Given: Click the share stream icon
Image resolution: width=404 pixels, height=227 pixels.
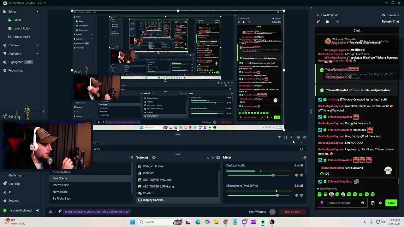Looking at the screenshot, I should [x=337, y=21].
